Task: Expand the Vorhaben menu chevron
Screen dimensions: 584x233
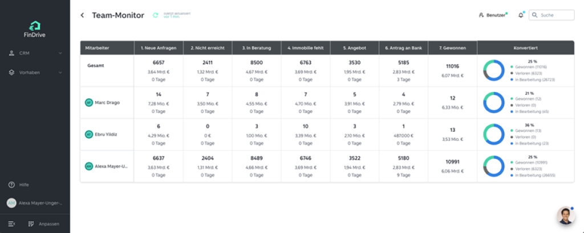Action: click(60, 73)
